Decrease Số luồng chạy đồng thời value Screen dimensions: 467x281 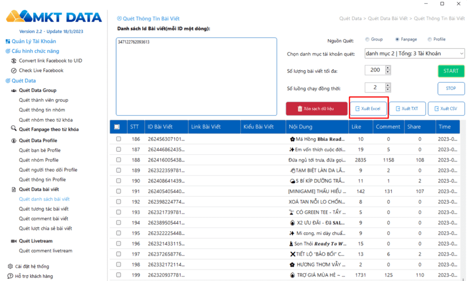click(388, 90)
